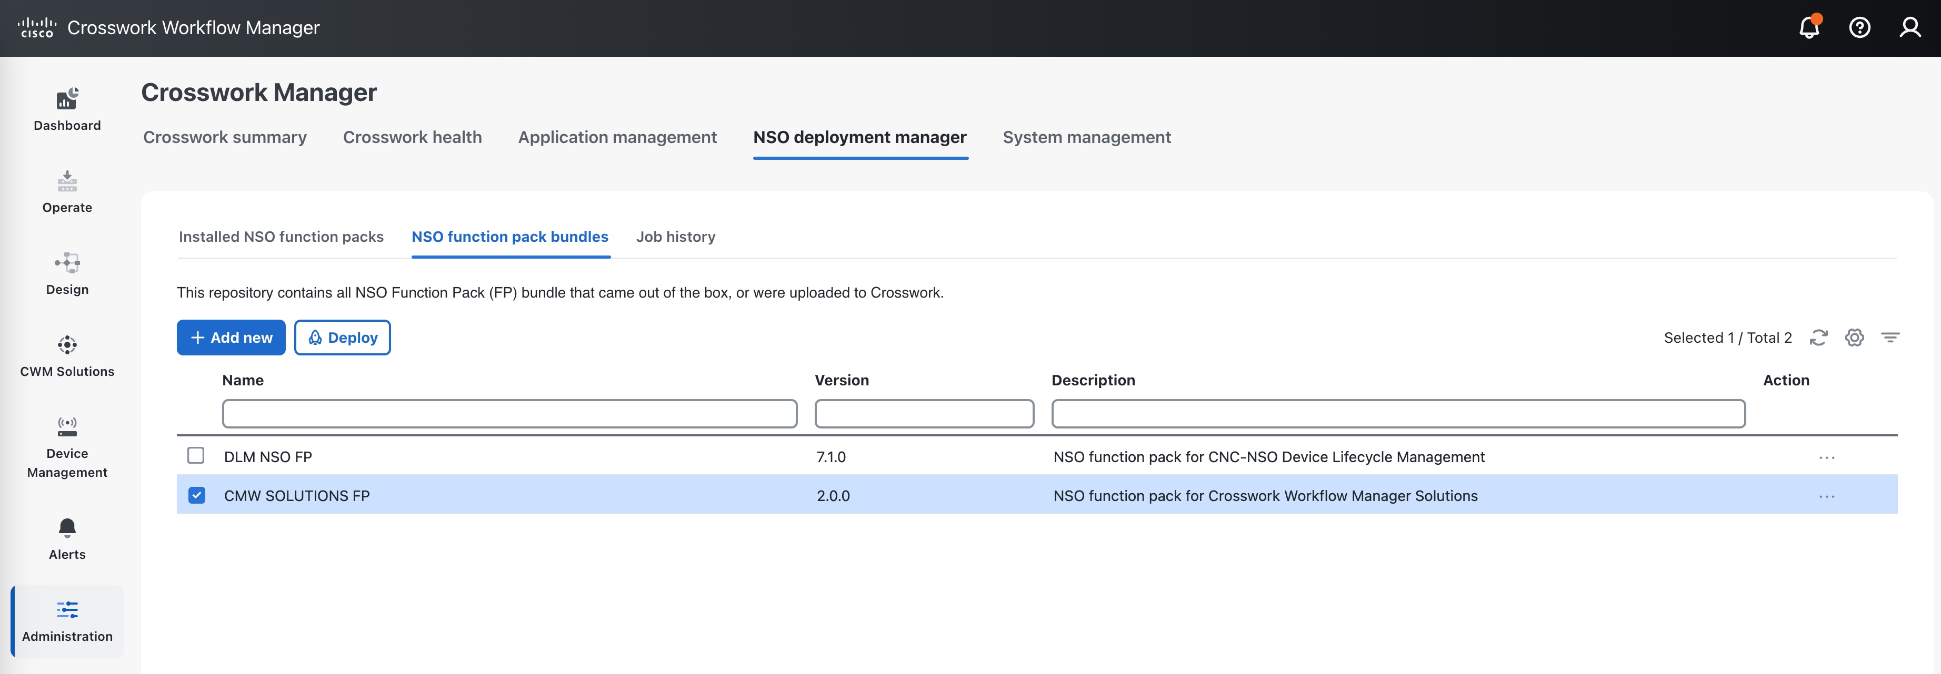Viewport: 1941px width, 674px height.
Task: Switch to System management tab
Action: (1086, 137)
